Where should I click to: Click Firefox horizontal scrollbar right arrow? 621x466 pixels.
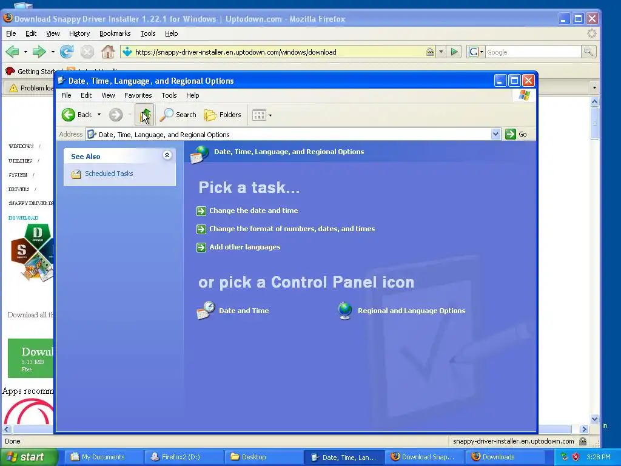pos(584,429)
